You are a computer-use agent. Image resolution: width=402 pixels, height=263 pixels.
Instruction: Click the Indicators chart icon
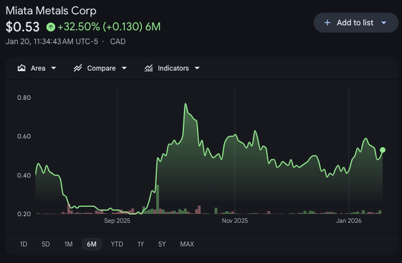coord(149,68)
